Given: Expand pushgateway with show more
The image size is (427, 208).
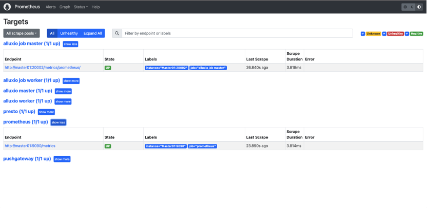Looking at the screenshot, I should click(x=62, y=159).
